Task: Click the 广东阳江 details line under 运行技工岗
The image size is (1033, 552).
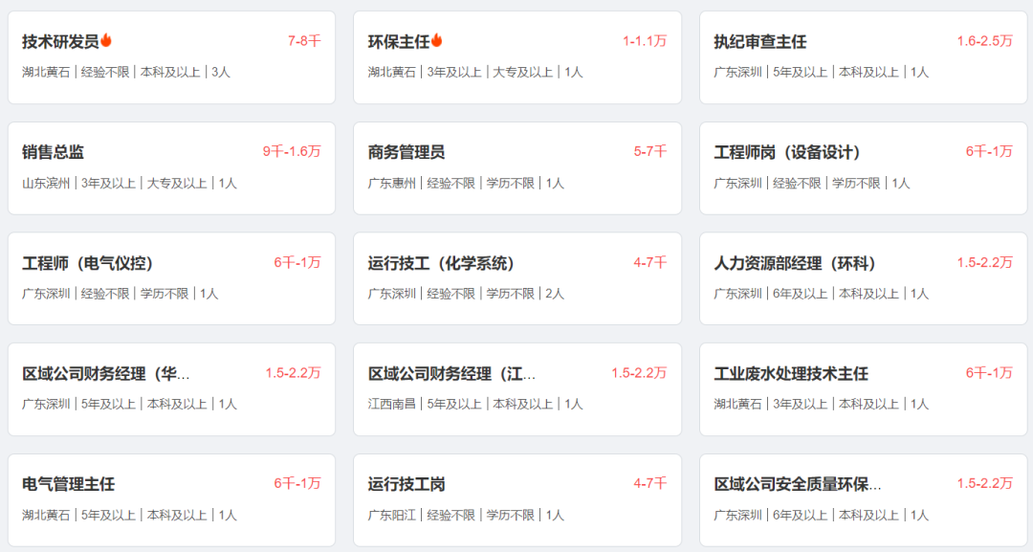Action: (466, 515)
